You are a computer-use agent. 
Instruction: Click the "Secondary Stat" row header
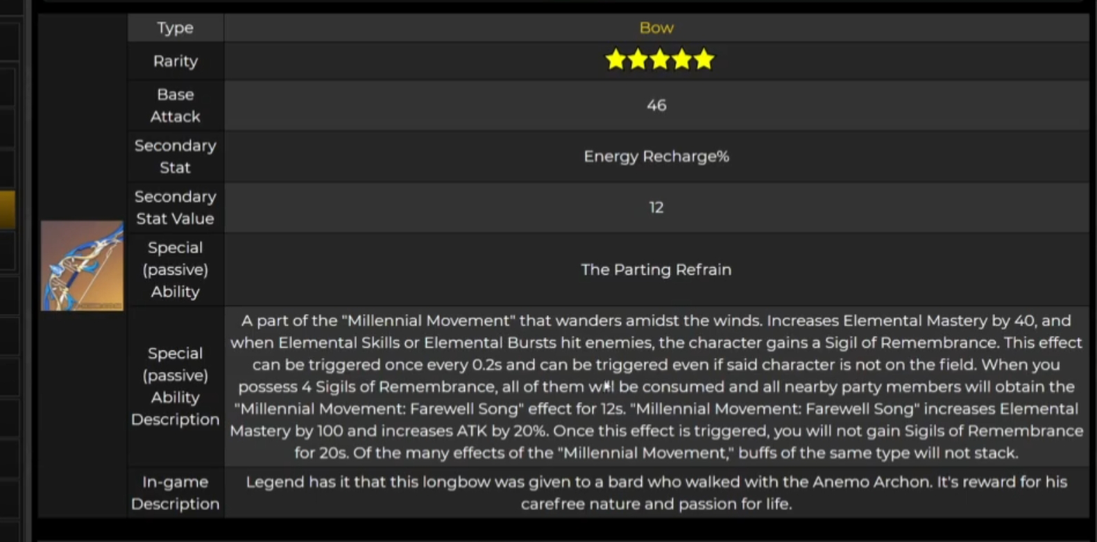(x=175, y=156)
